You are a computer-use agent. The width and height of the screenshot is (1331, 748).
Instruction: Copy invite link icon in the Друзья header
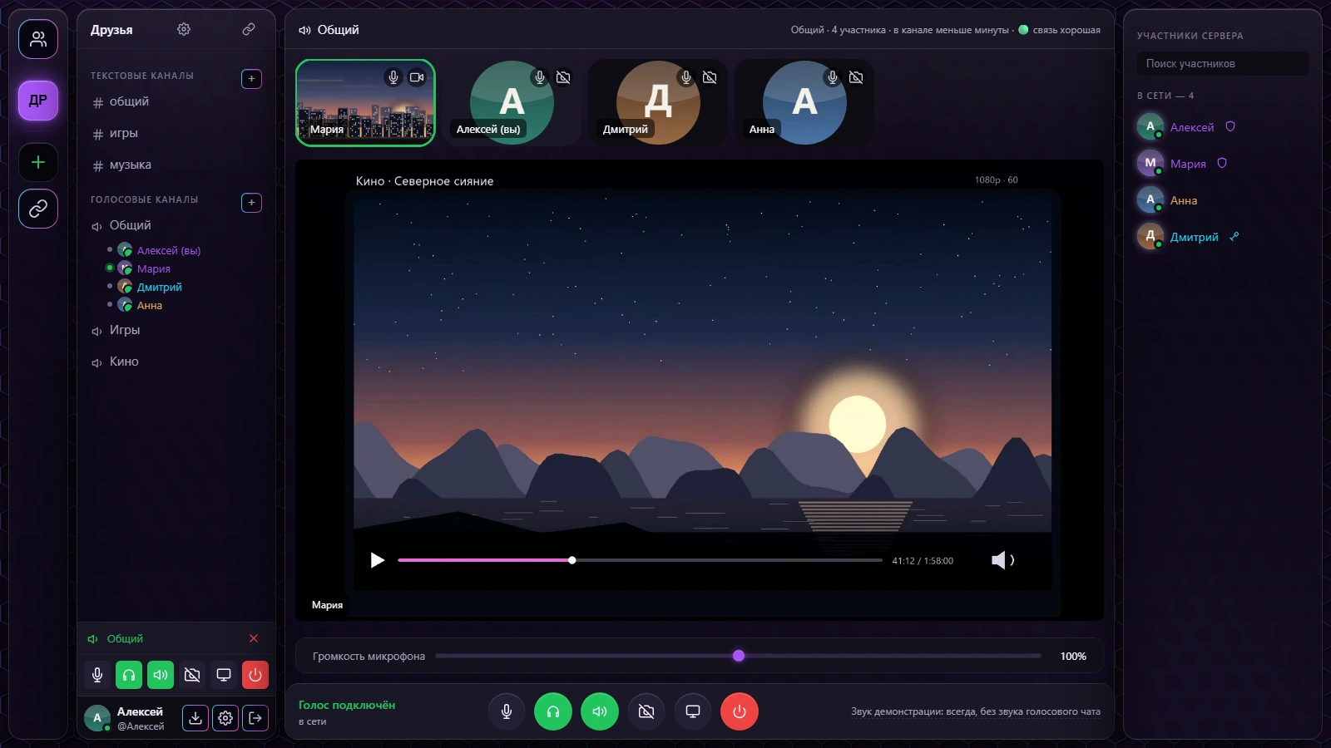249,29
